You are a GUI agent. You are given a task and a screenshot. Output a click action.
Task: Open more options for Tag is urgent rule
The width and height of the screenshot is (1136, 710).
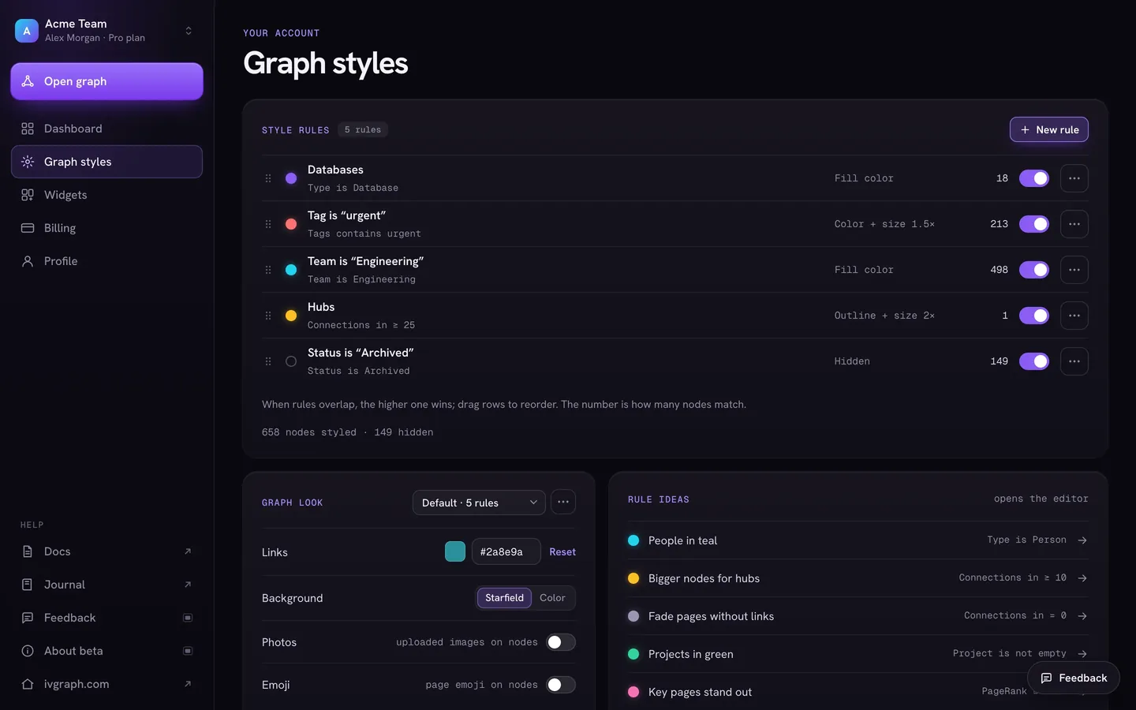[x=1074, y=224]
